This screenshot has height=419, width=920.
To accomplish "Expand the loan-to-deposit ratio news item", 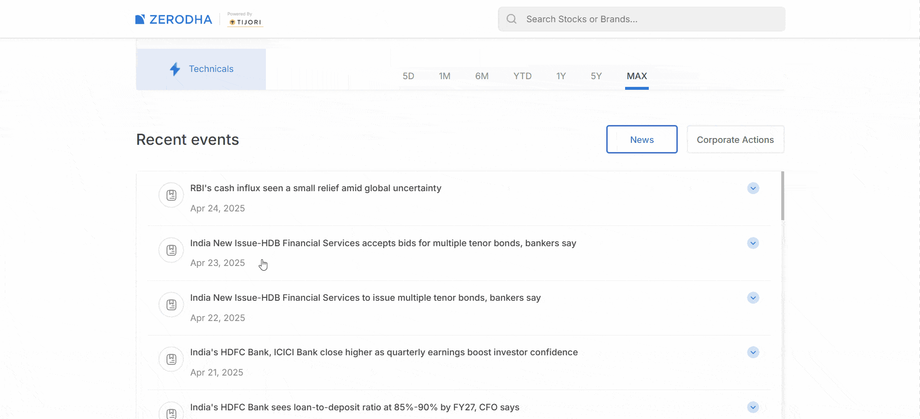I will tap(753, 407).
